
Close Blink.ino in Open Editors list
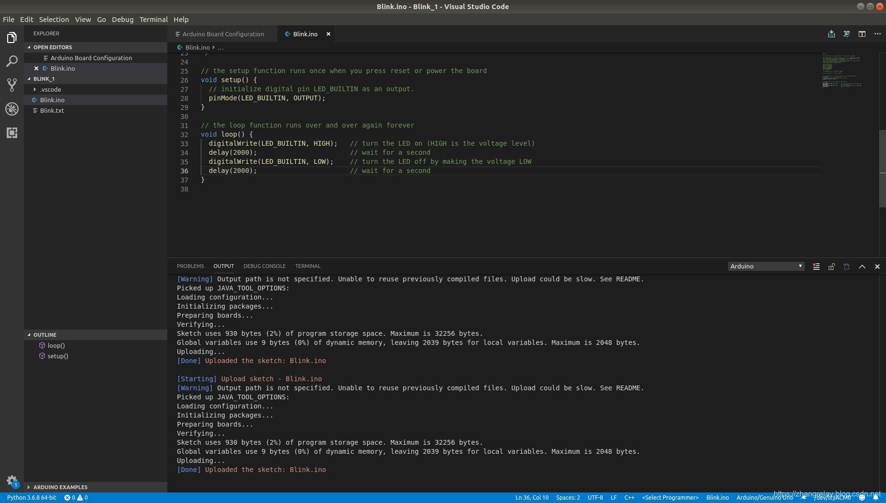(x=36, y=68)
